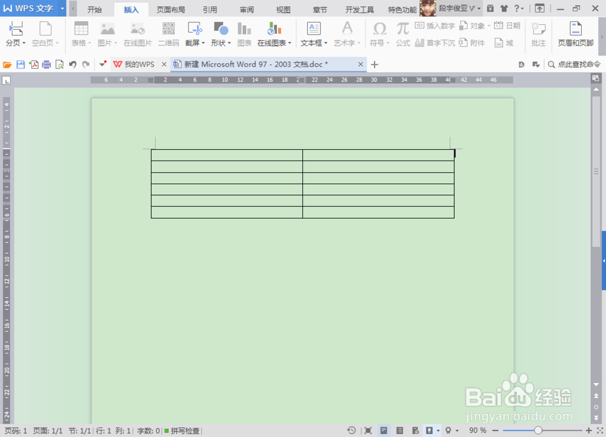
Task: Increase zoom with the plus button
Action: pyautogui.click(x=588, y=430)
